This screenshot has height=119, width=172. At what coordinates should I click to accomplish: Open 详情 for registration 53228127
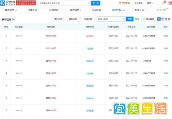[165, 48]
